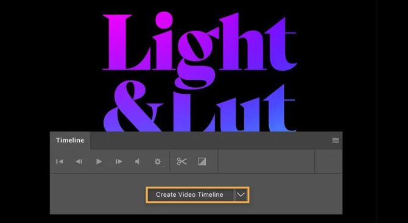Click the purple ampersand character on canvas

coord(133,106)
